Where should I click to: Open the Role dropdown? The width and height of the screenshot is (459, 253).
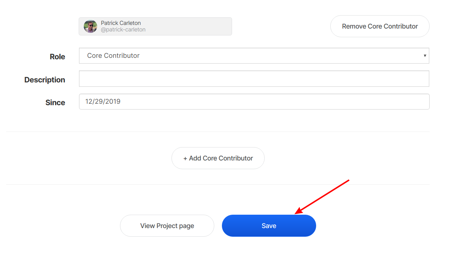click(254, 56)
